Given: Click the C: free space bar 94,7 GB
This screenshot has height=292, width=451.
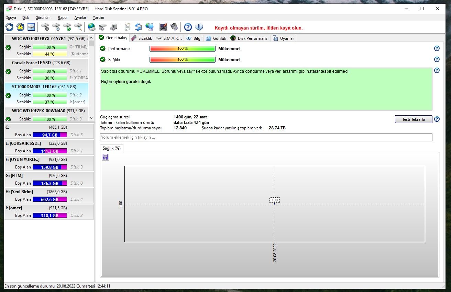Looking at the screenshot, I should click(x=50, y=135).
